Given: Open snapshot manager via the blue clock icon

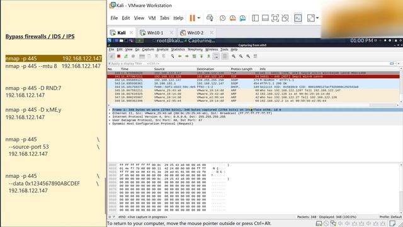Looking at the screenshot, I should [x=242, y=18].
